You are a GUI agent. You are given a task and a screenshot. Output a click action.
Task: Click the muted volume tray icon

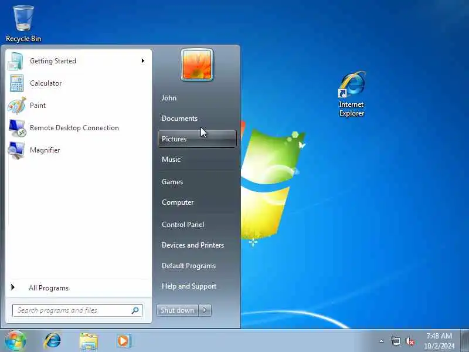(409, 341)
